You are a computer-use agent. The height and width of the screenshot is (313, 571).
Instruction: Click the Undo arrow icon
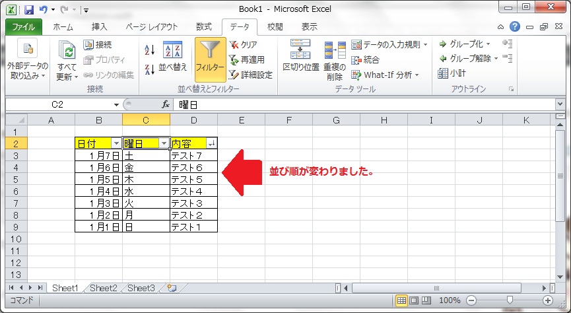coord(44,10)
